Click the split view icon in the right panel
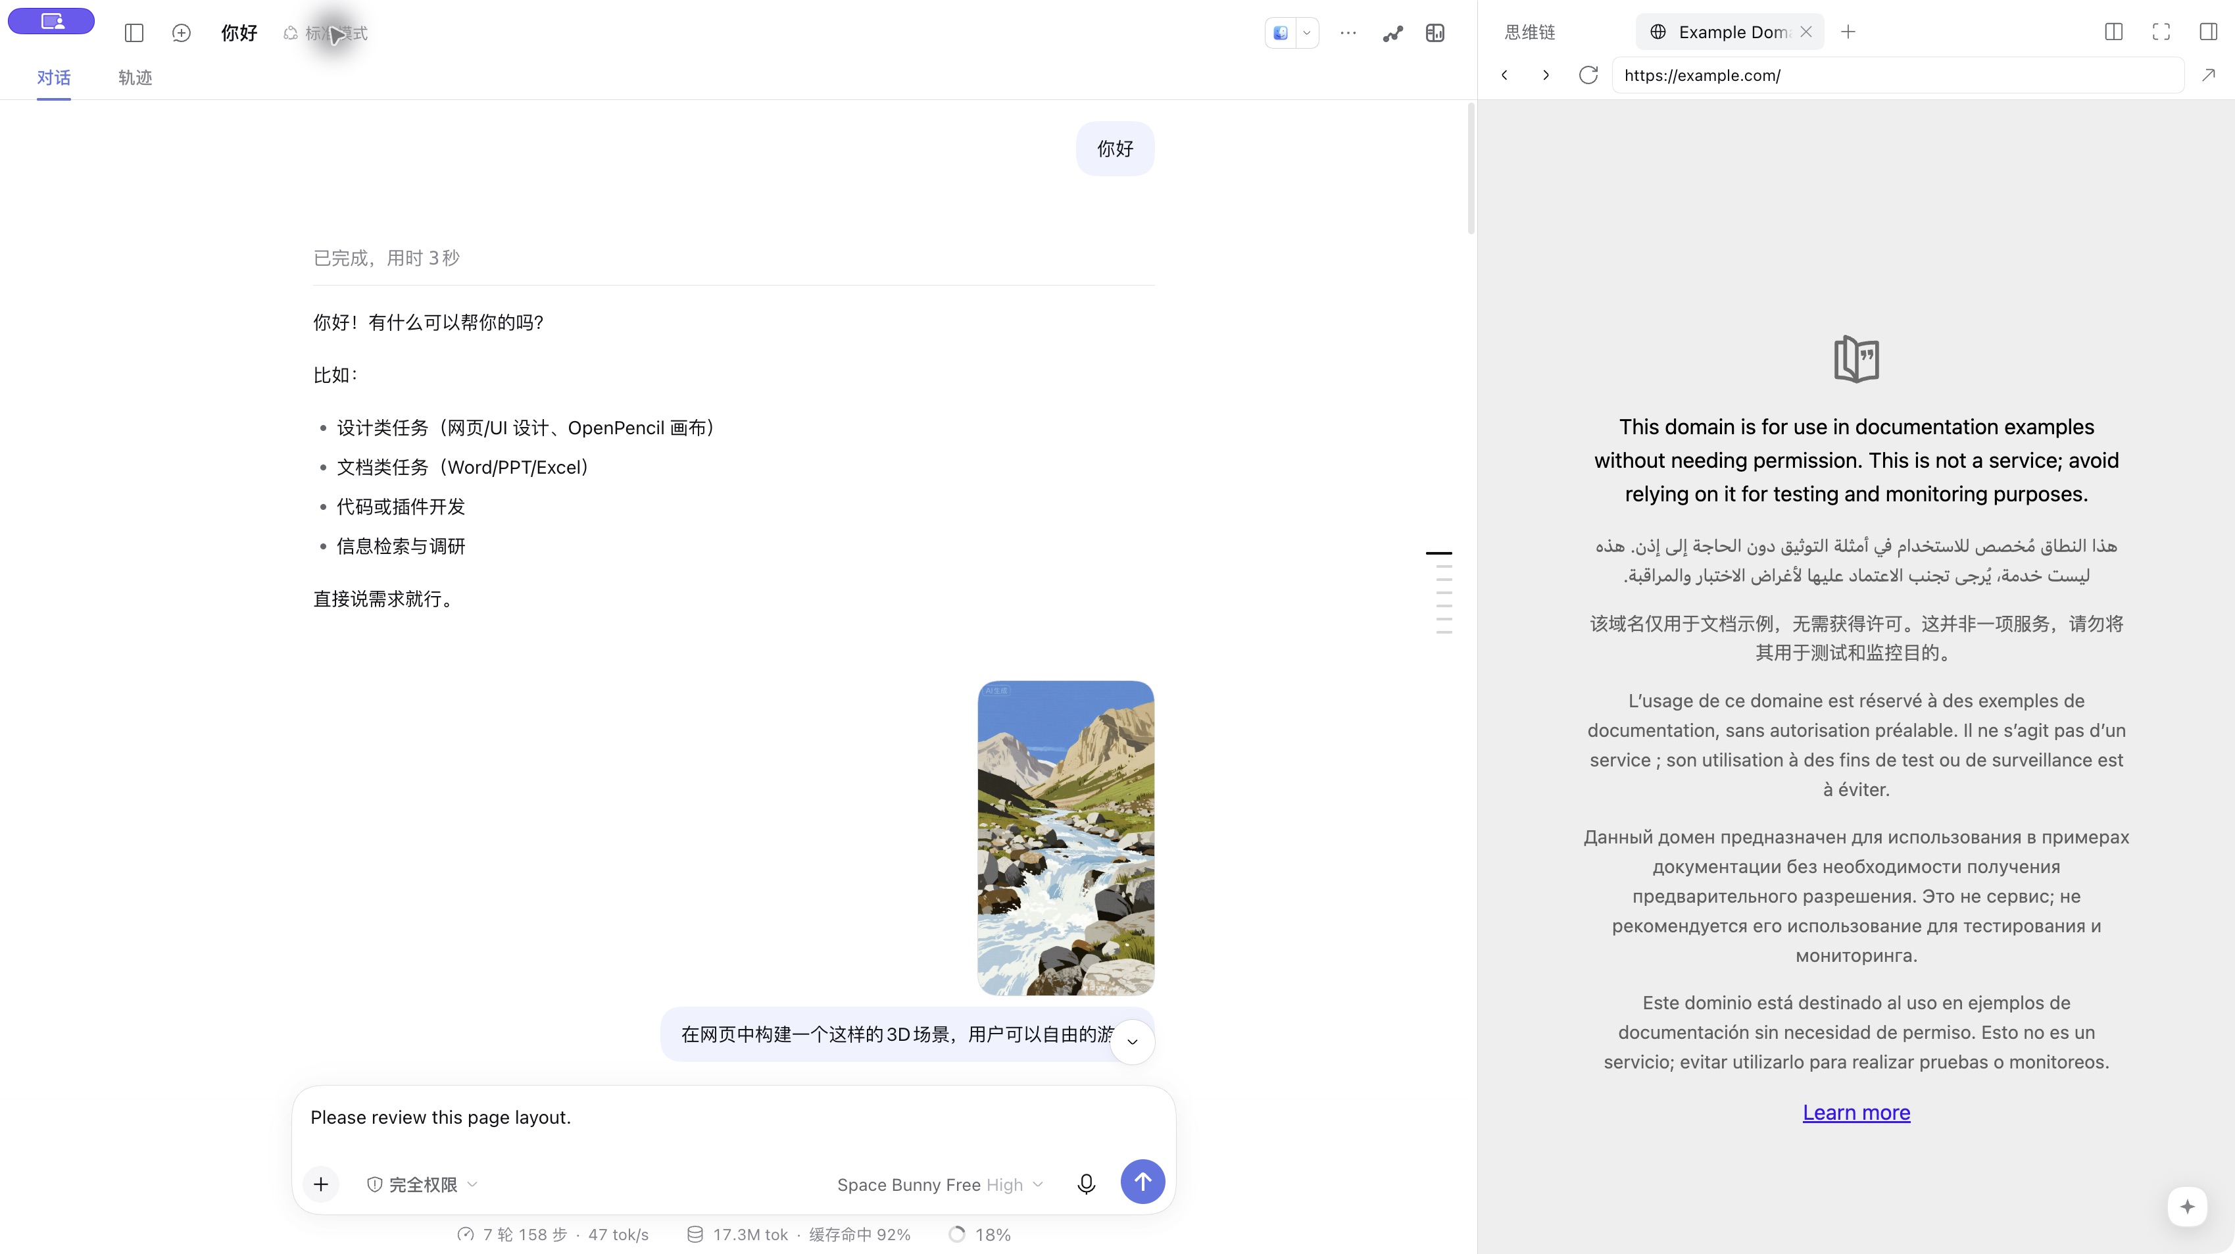 2113,32
